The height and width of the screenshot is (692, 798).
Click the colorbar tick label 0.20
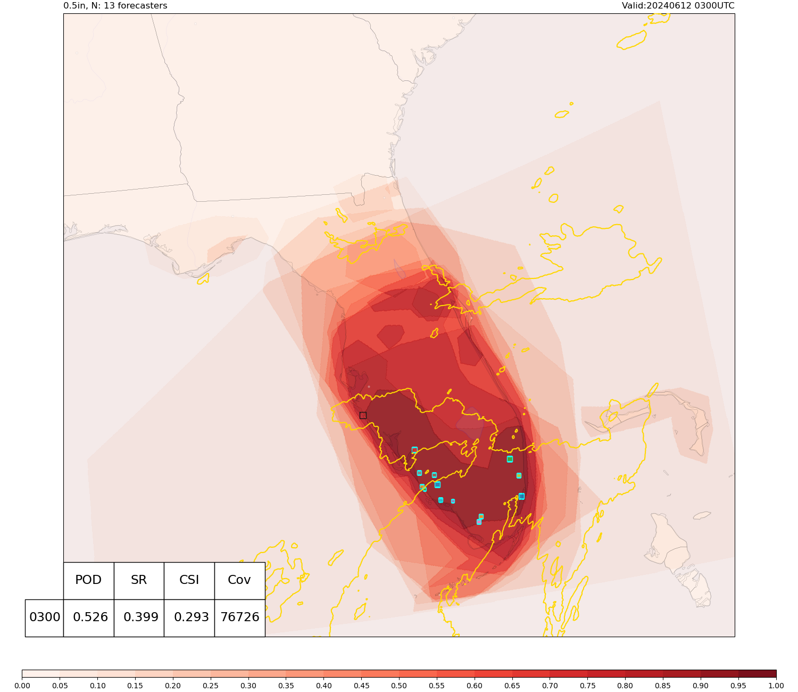tap(173, 686)
